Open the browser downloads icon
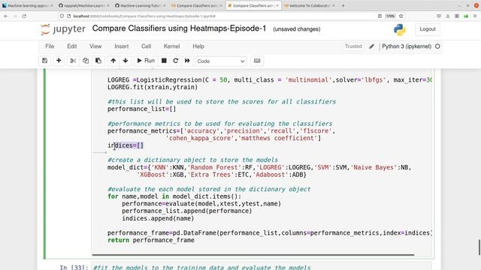 [448, 16]
